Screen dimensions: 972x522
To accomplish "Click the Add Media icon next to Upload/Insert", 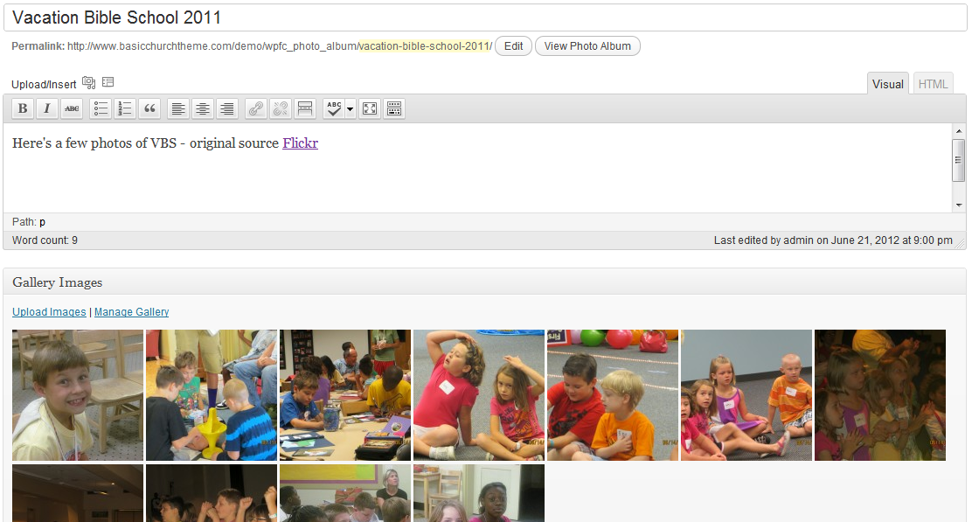I will pos(88,82).
